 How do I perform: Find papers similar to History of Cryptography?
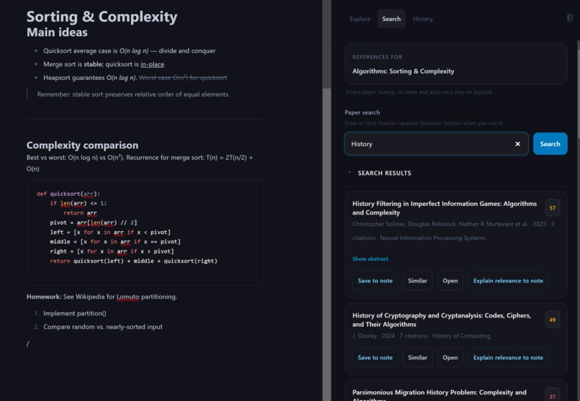coord(417,357)
